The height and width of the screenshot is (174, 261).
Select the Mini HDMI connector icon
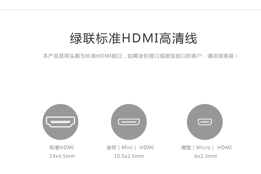point(129,122)
